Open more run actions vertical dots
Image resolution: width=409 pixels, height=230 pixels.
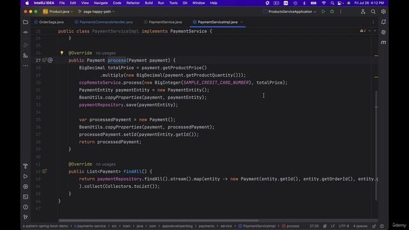[x=341, y=11]
